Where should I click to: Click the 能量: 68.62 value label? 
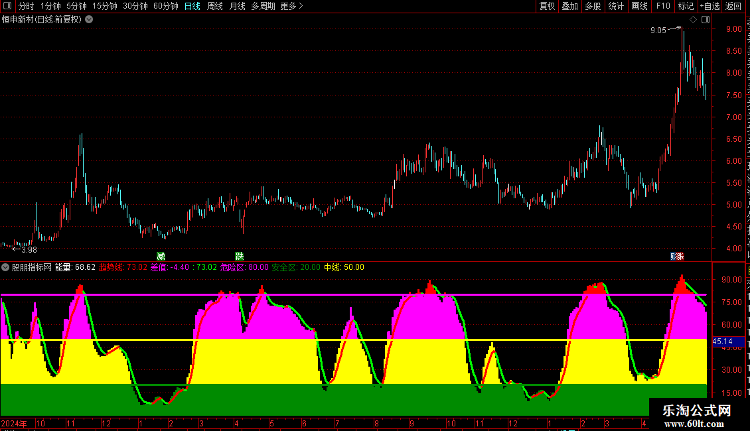click(x=75, y=268)
